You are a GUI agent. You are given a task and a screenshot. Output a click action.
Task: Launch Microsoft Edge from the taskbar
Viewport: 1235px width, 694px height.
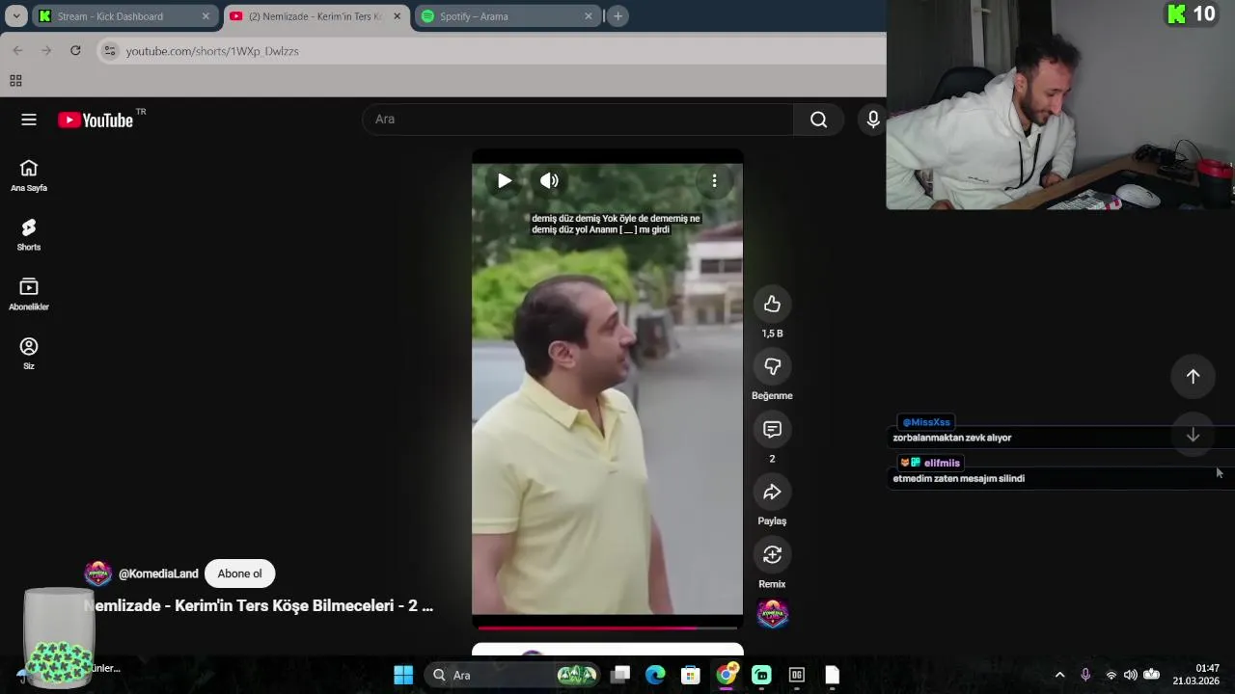coord(655,675)
